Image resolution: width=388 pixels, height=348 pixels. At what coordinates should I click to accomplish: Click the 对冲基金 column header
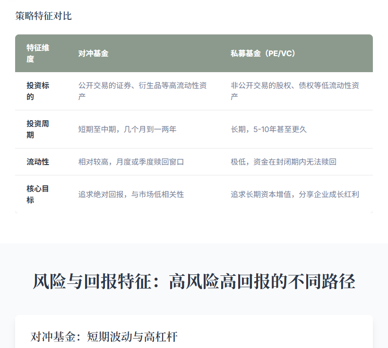pyautogui.click(x=93, y=53)
